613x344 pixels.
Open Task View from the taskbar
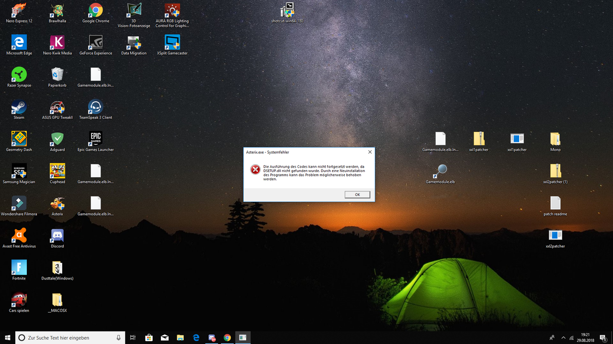coord(133,338)
